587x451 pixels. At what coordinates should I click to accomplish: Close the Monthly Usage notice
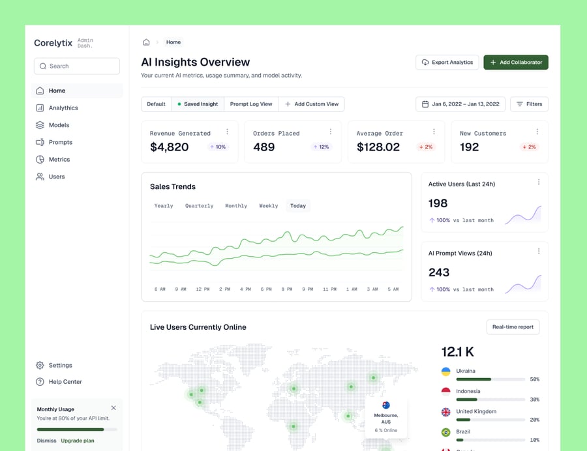pos(113,408)
